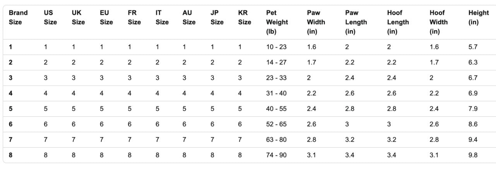Click the JP Size column header
Image resolution: width=496 pixels, height=170 pixels.
(217, 17)
